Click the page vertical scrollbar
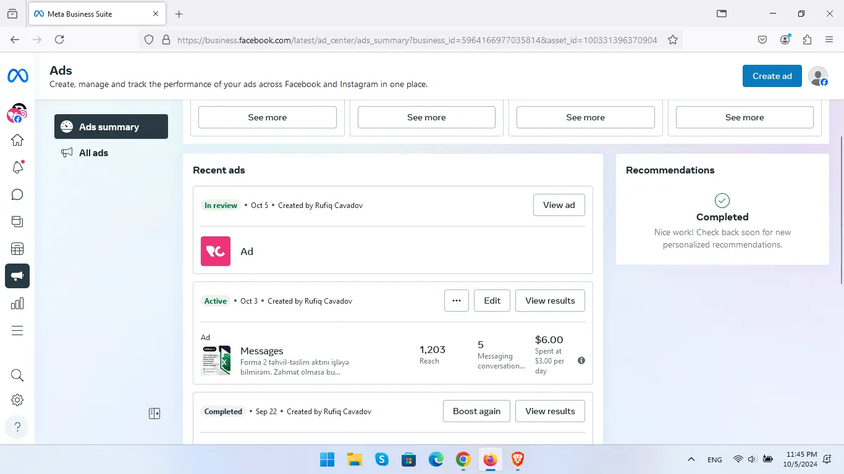The height and width of the screenshot is (474, 844). click(841, 210)
